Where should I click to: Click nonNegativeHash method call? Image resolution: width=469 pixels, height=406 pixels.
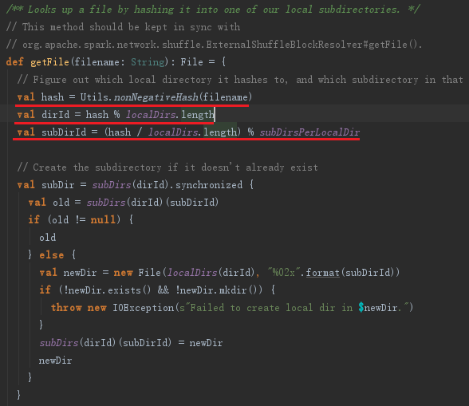click(156, 97)
